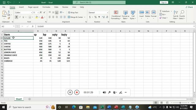Click the Wrap Text button
This screenshot has width=196, height=110.
(x=73, y=13)
